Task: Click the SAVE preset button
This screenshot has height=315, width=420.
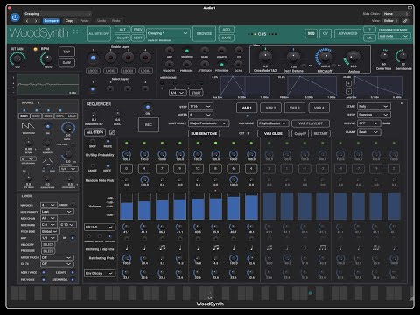Action: [x=227, y=38]
